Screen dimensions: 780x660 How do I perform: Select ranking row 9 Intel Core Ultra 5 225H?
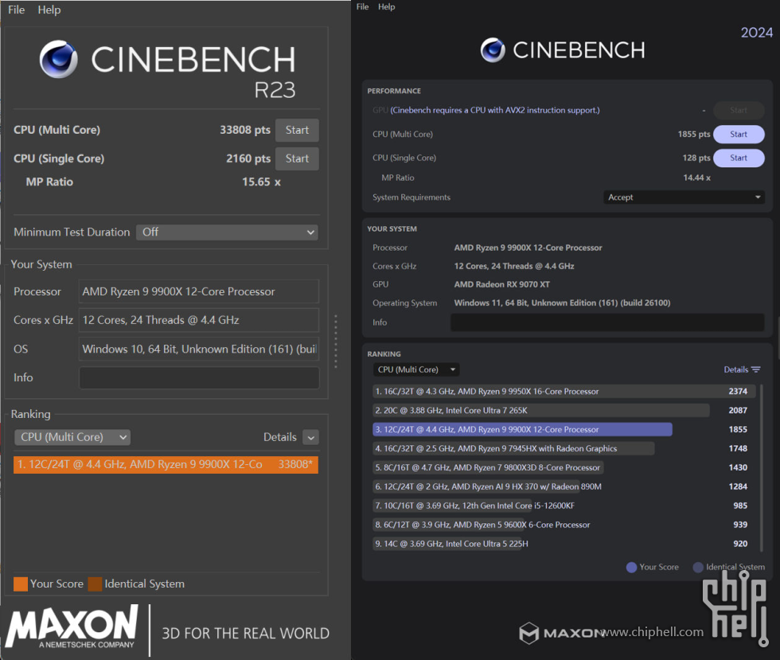tap(564, 544)
